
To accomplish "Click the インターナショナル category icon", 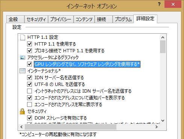I will coord(23,71).
